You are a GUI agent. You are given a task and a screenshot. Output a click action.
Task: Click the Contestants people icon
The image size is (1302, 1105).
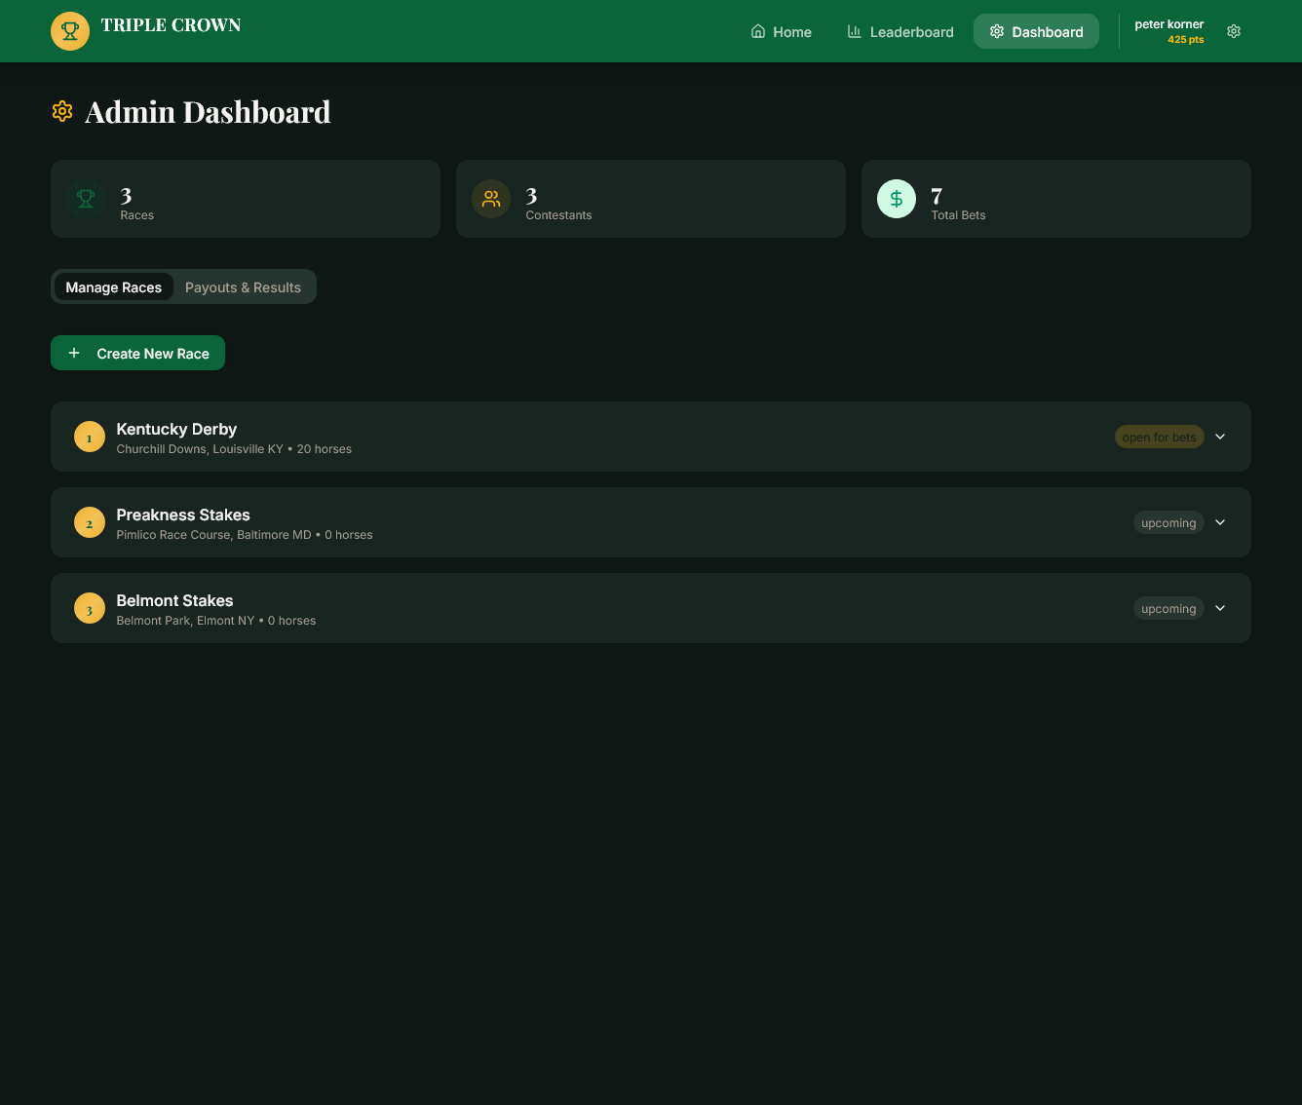coord(491,199)
